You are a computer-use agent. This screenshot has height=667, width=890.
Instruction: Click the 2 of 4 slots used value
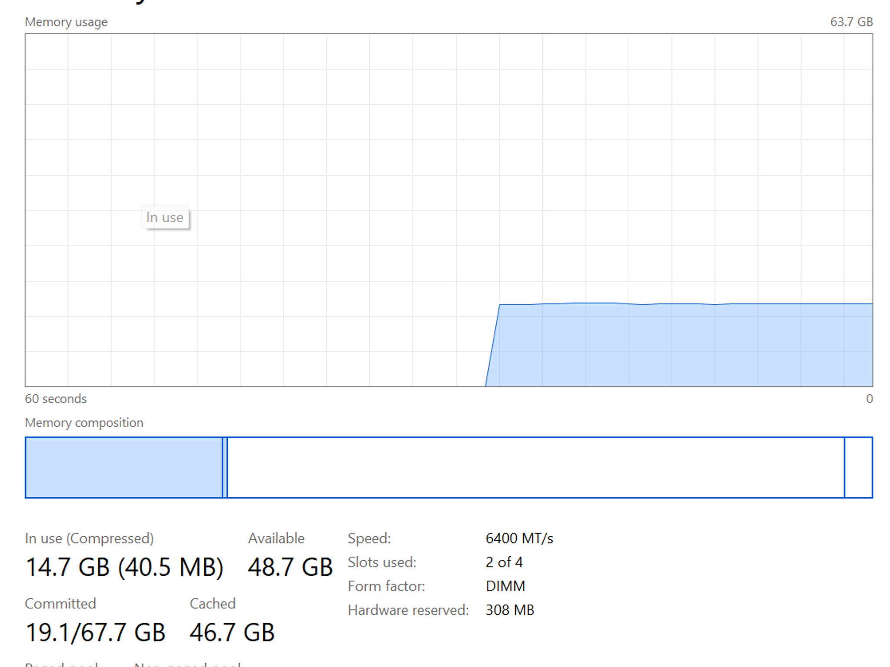coord(504,562)
